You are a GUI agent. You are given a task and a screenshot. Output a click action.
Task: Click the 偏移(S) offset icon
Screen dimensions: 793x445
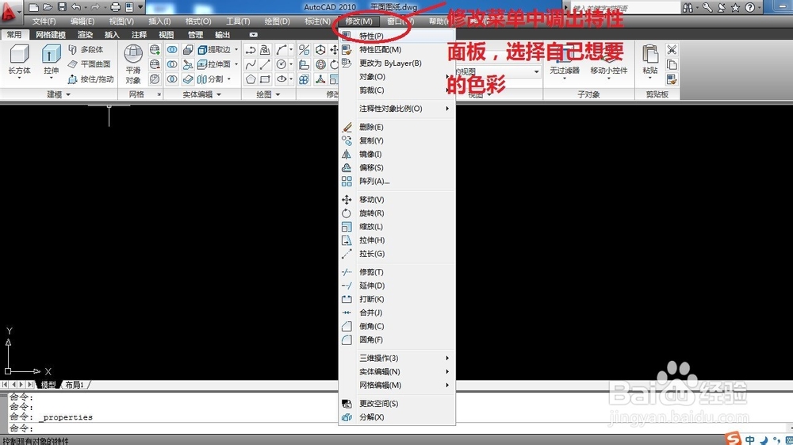tap(347, 167)
